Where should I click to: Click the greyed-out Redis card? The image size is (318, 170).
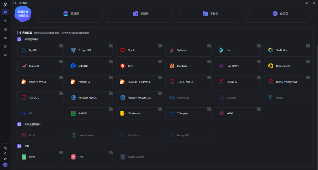(x=40, y=135)
